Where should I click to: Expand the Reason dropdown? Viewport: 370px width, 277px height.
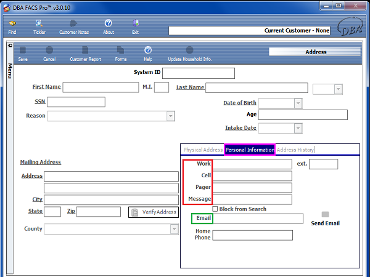[170, 116]
